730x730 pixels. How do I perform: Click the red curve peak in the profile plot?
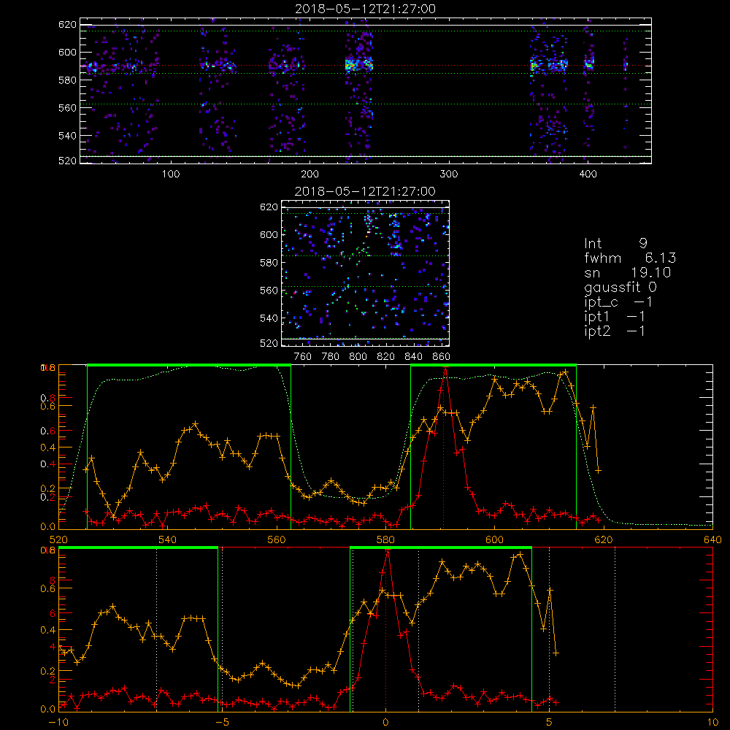pos(445,368)
